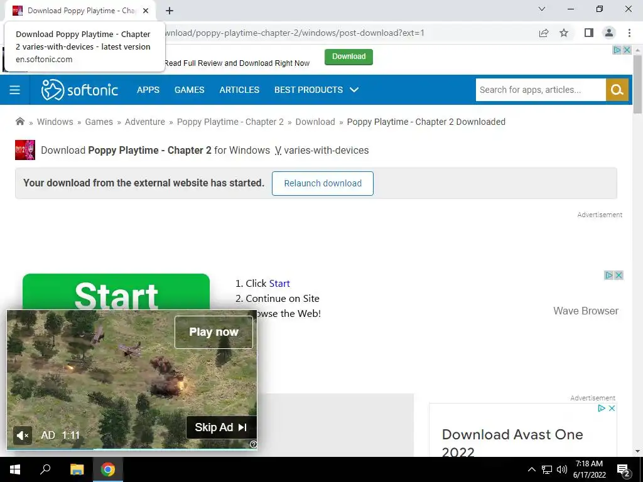The image size is (643, 482).
Task: Open the network tray icon
Action: click(547, 469)
